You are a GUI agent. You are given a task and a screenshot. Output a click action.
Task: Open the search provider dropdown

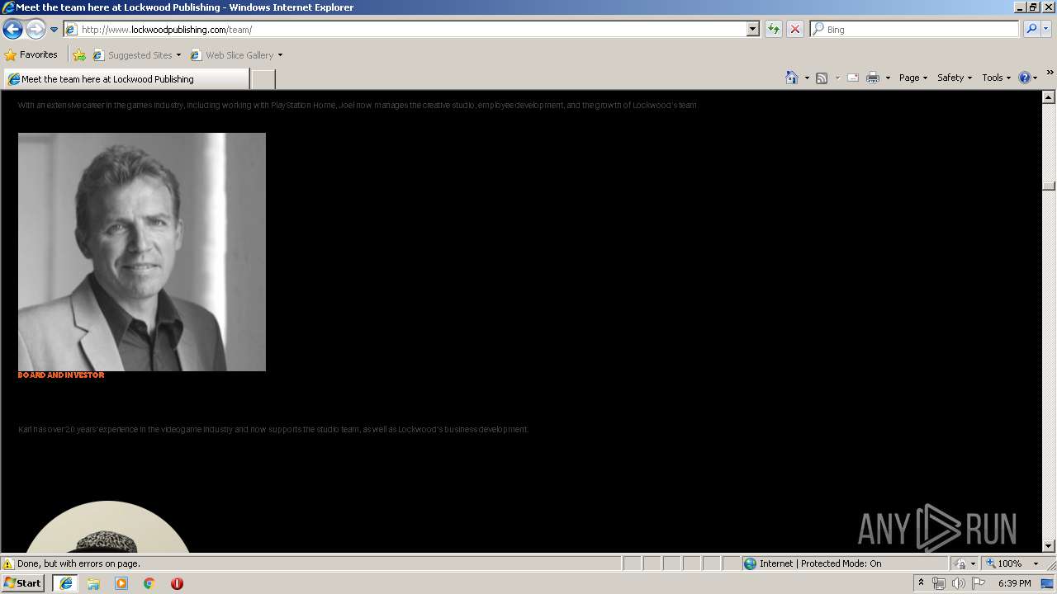[x=1046, y=30]
